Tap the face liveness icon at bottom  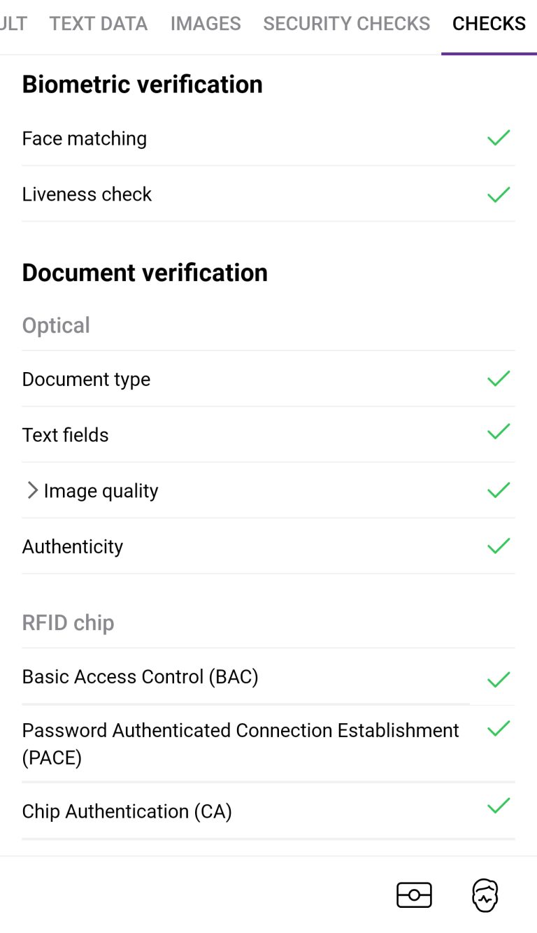pyautogui.click(x=485, y=895)
